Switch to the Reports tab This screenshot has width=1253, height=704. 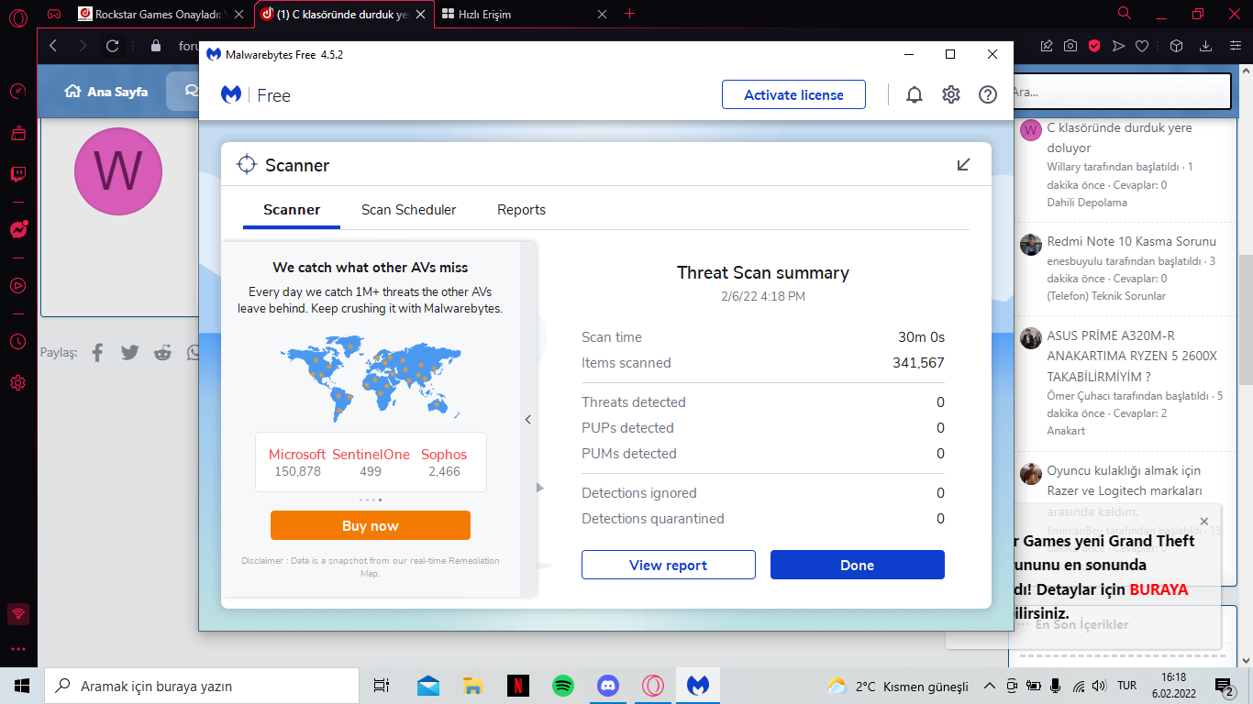(522, 210)
